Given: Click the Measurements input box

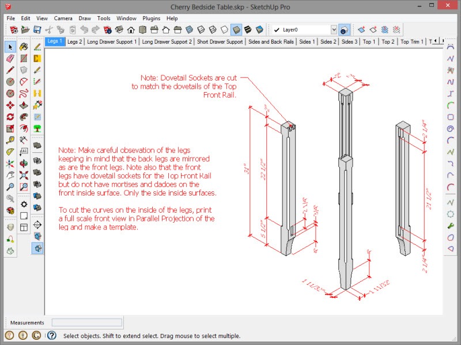Looking at the screenshot, I should [87, 323].
